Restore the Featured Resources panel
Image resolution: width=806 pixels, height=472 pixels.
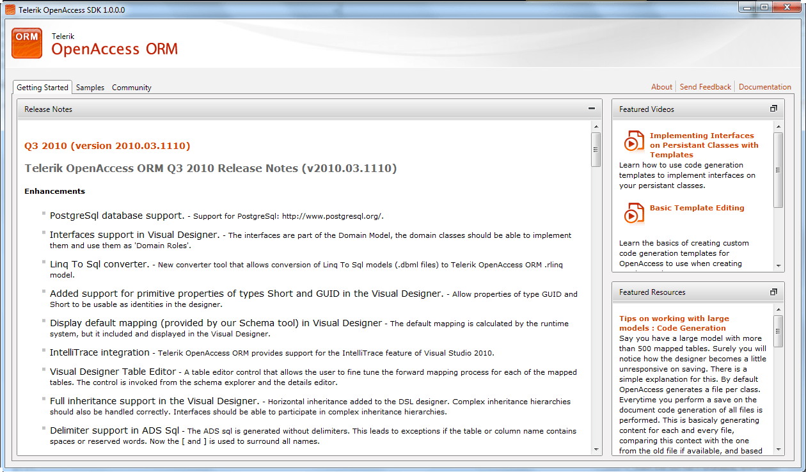click(773, 292)
